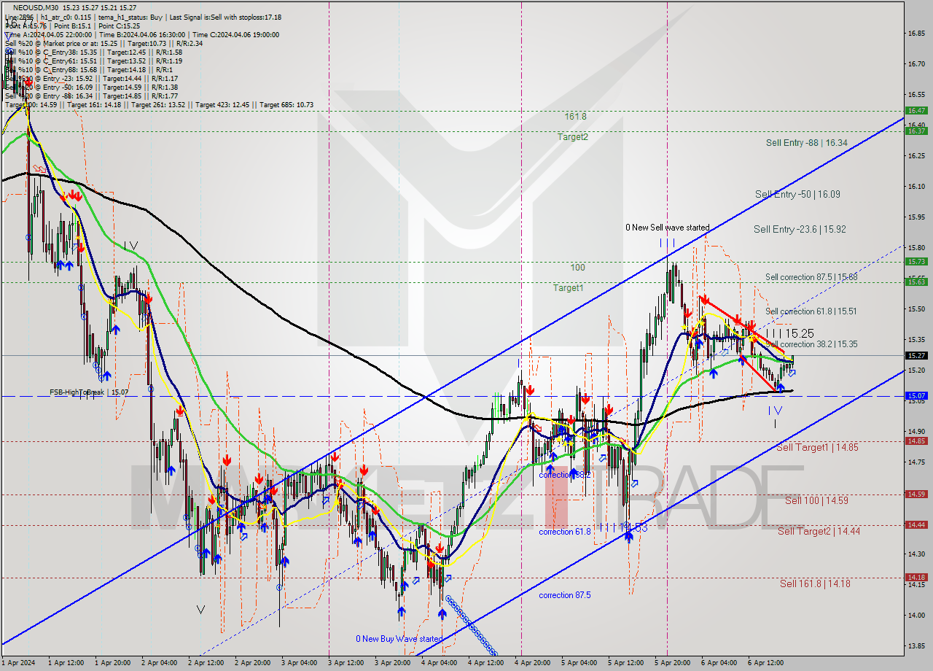Click the blue 15.07 price tag
This screenshot has height=671, width=933.
(x=916, y=395)
